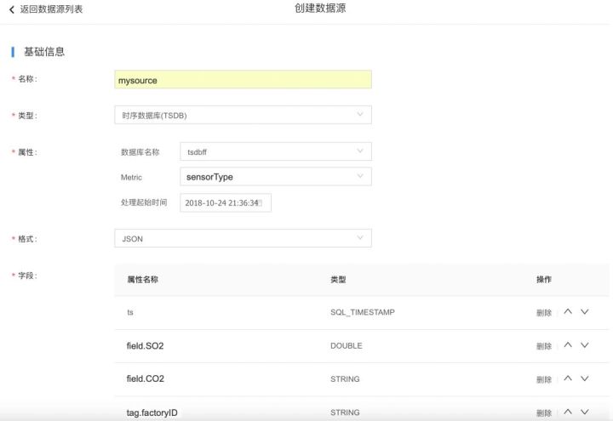Move field.SO2 row up
Image resolution: width=613 pixels, height=421 pixels.
click(568, 345)
